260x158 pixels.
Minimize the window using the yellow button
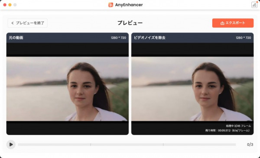(10, 5)
